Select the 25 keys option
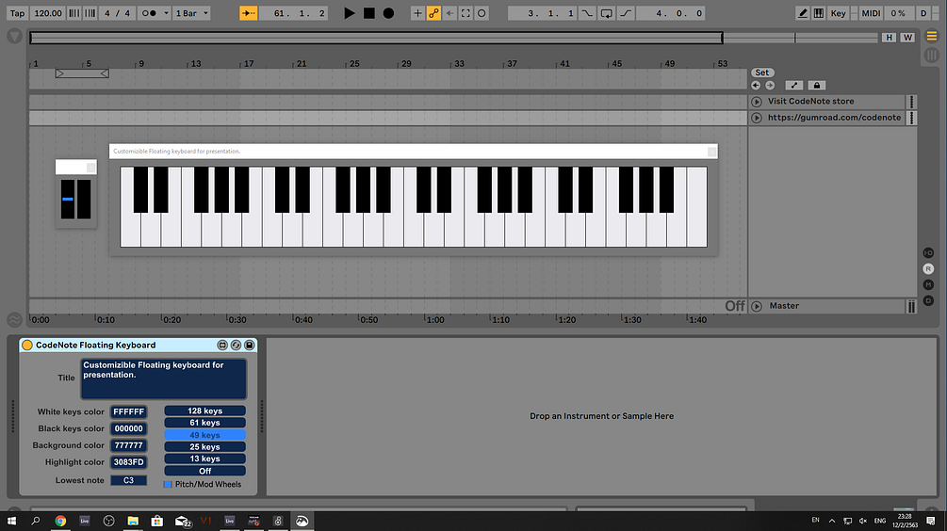The width and height of the screenshot is (947, 531). click(204, 446)
